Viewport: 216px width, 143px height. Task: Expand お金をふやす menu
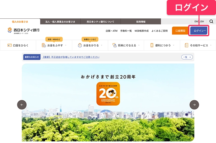coord(54,45)
